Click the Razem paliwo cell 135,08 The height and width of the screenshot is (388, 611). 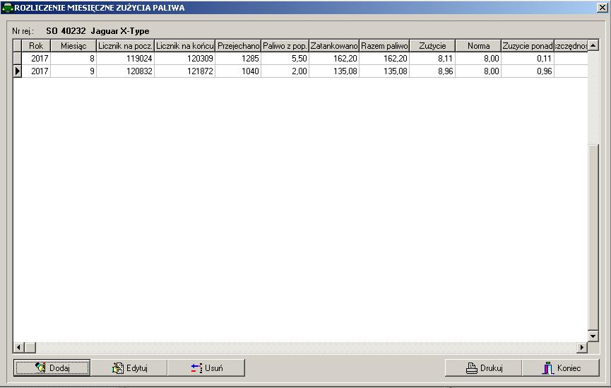click(x=384, y=71)
